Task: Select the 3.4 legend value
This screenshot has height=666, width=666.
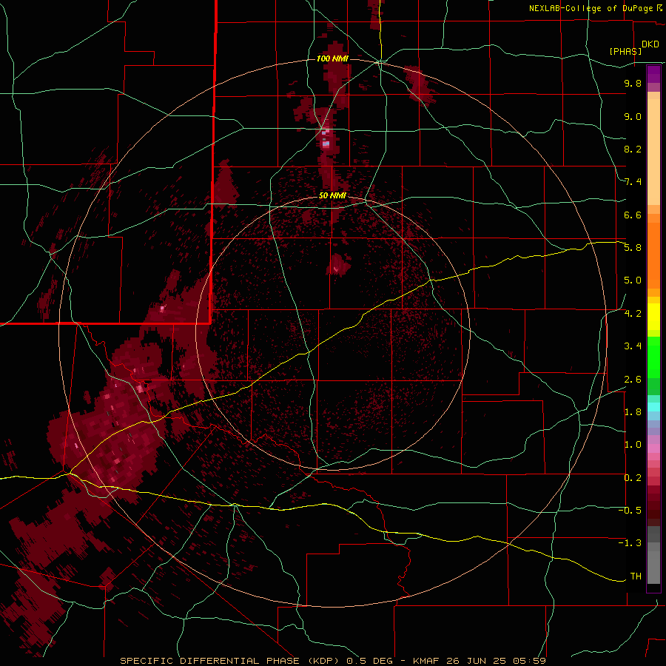Action: [x=633, y=346]
